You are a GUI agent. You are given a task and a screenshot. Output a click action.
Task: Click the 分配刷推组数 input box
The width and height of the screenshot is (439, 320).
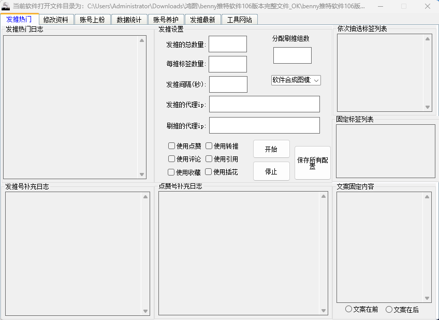click(292, 55)
